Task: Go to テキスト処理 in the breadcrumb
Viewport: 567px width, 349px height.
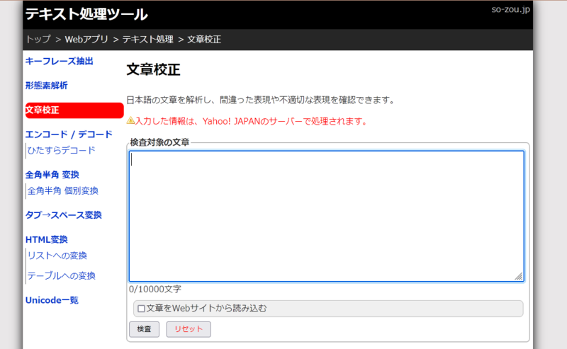Action: (148, 39)
